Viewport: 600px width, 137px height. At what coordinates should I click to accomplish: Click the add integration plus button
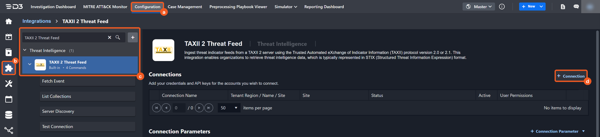tap(133, 37)
